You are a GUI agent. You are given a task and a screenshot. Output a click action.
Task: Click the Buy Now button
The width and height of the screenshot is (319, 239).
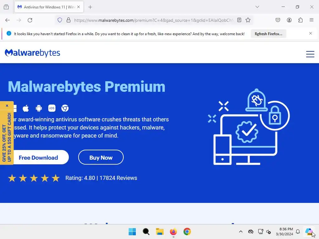[101, 157]
